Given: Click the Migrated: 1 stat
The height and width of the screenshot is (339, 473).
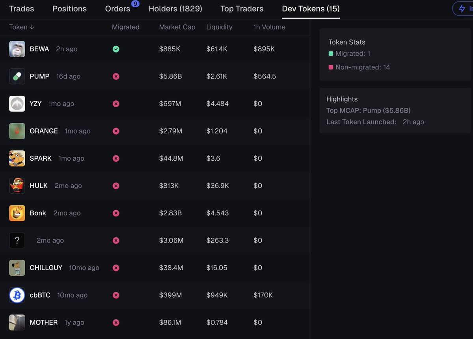Looking at the screenshot, I should pos(353,54).
